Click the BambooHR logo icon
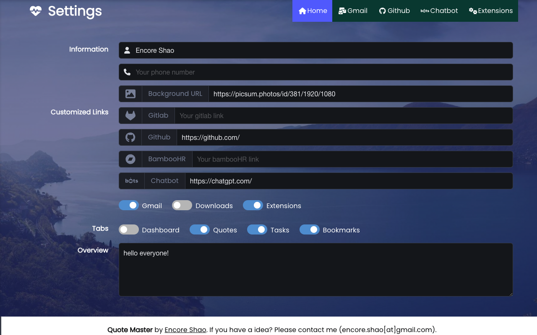 (130, 159)
